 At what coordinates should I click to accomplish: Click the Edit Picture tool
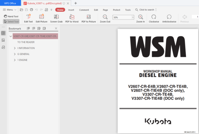pos(41,19)
